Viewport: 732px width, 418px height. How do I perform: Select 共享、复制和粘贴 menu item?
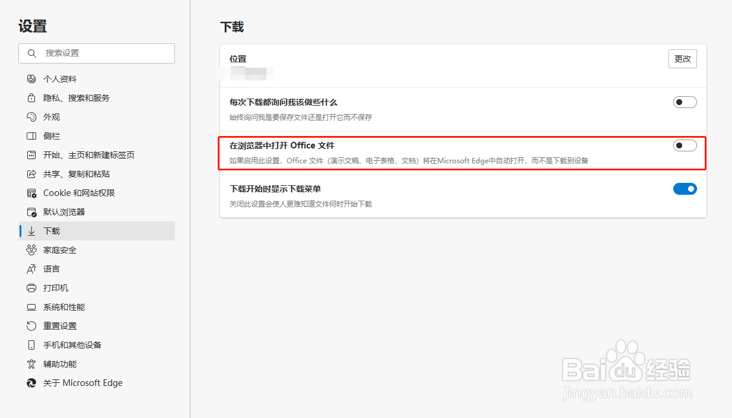coord(97,174)
